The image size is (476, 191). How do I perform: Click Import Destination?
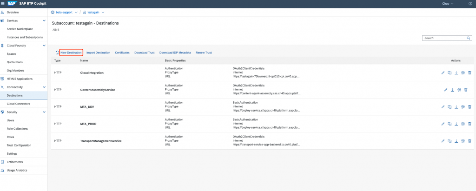tap(99, 53)
